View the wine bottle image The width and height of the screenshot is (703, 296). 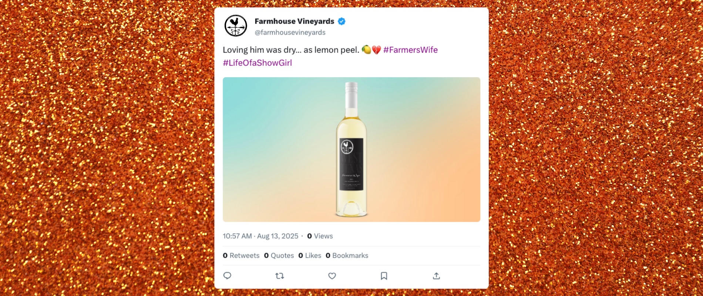tap(351, 149)
